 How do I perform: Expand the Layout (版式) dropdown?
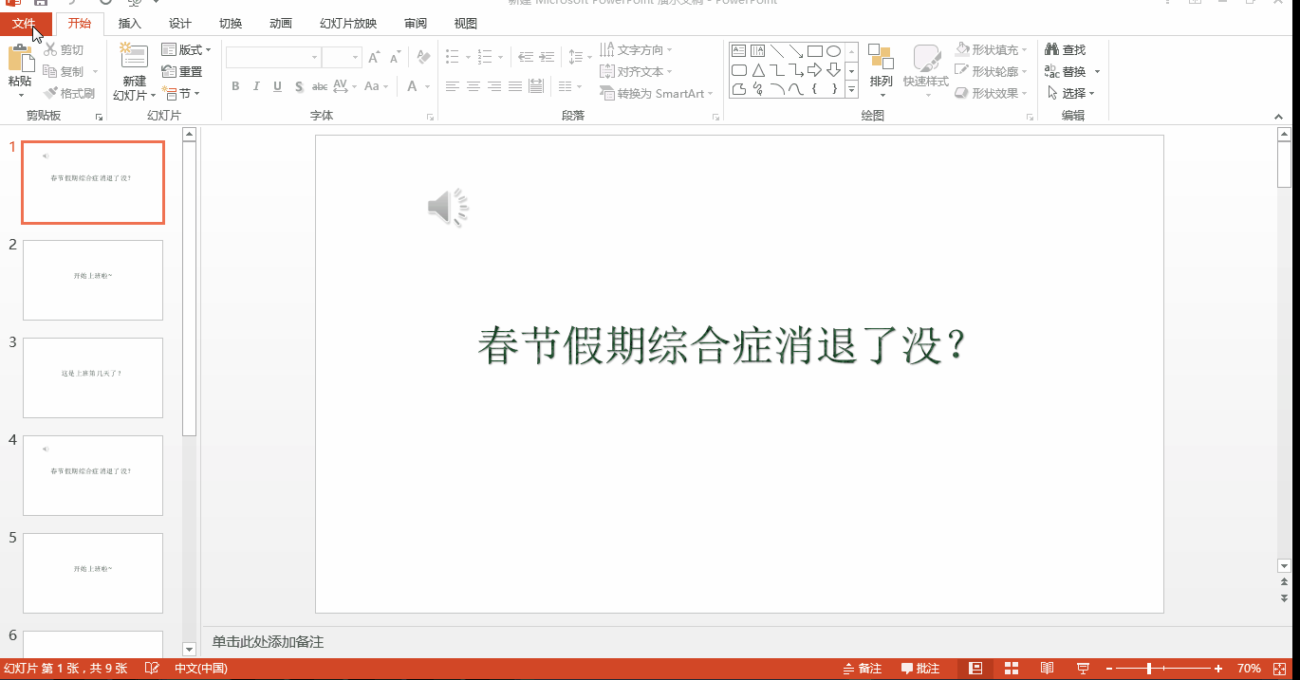coord(188,49)
